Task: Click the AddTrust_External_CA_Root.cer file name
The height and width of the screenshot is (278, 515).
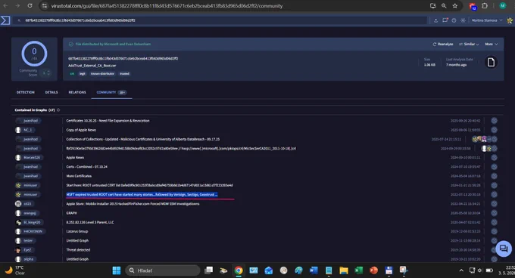Action: (x=92, y=66)
